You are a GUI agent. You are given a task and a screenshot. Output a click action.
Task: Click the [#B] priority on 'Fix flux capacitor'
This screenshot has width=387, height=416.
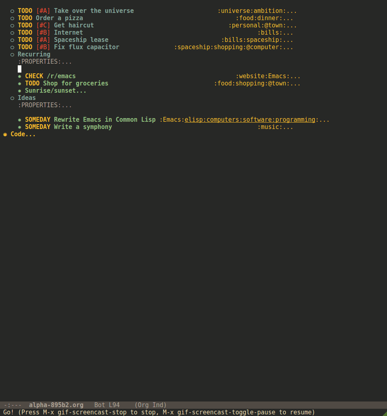(43, 47)
